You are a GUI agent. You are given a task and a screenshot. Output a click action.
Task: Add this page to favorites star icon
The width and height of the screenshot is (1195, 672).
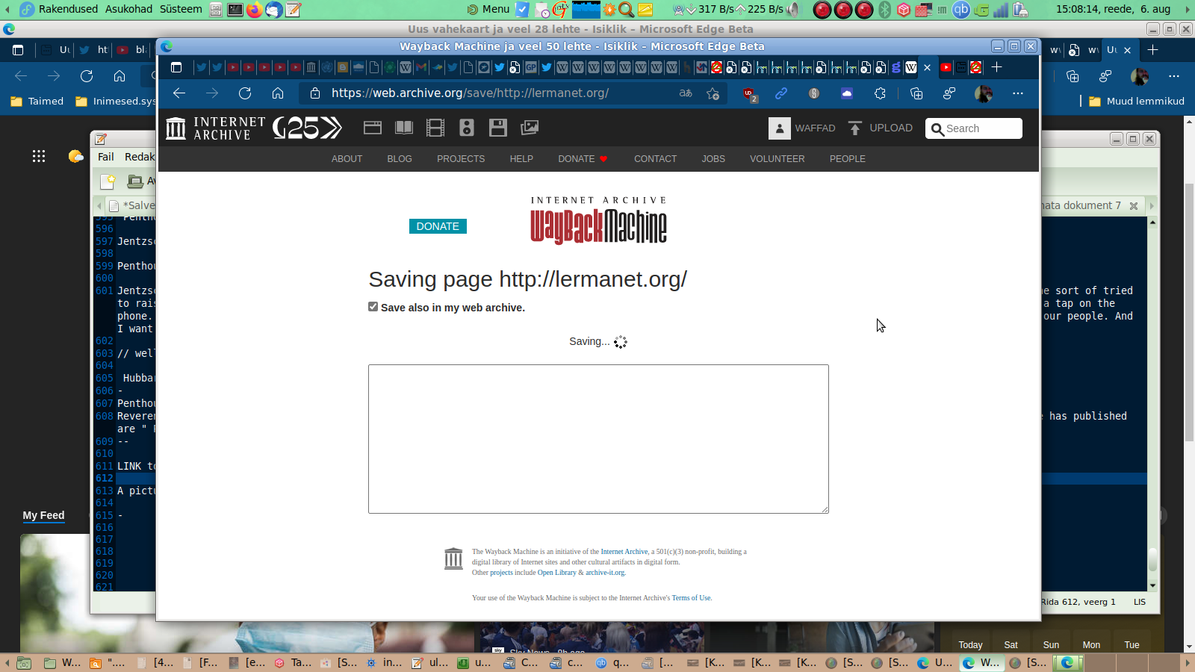tap(713, 93)
